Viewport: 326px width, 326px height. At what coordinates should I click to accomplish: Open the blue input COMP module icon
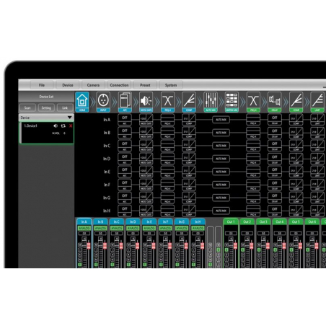click(x=189, y=102)
